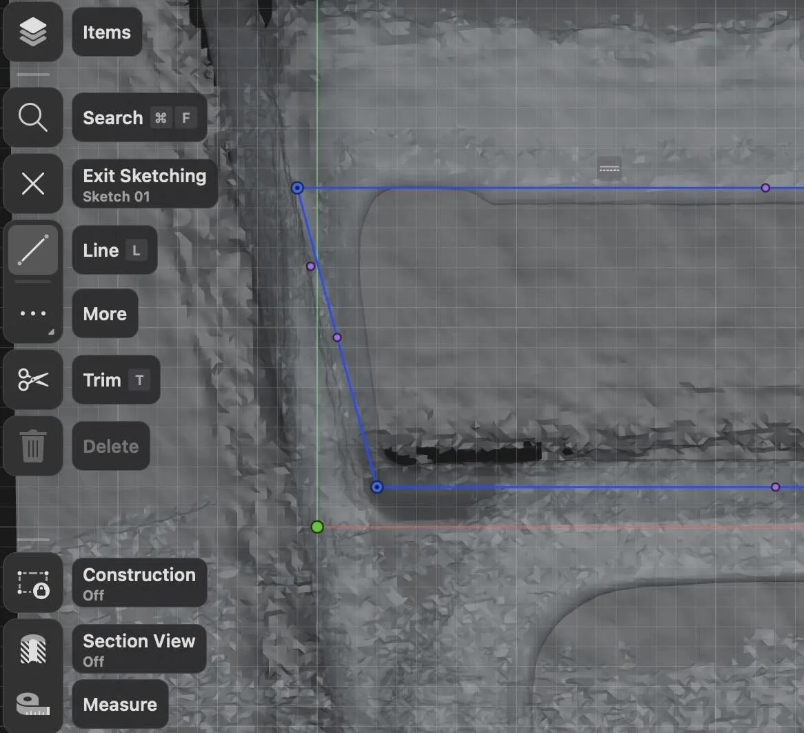Click the Line label button

coord(115,250)
